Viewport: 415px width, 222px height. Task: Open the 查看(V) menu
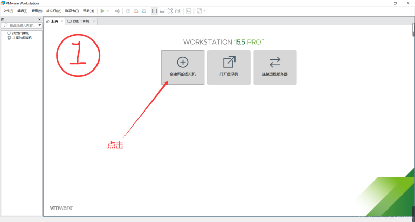(x=37, y=11)
